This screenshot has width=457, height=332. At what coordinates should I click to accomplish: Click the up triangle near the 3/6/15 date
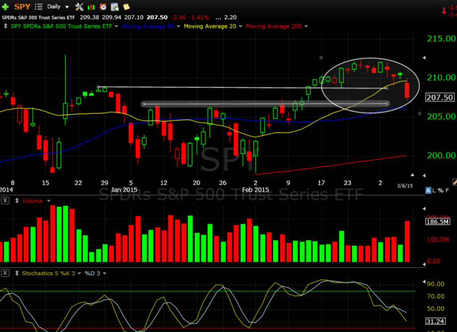pos(412,175)
